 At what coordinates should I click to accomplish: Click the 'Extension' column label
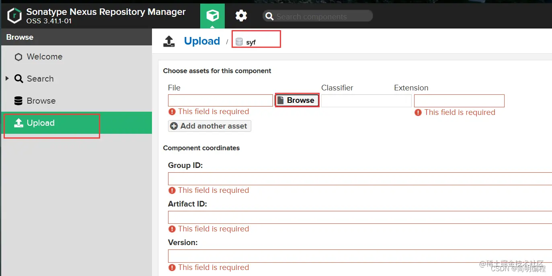[411, 88]
